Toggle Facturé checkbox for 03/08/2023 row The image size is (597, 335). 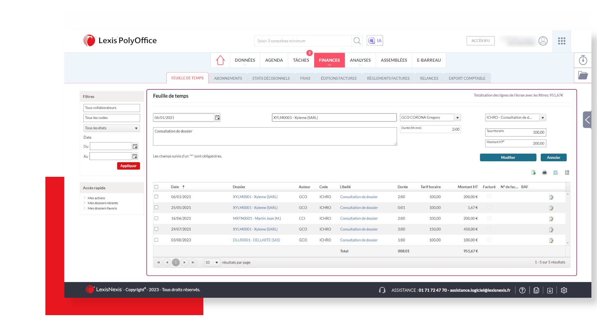pyautogui.click(x=489, y=240)
